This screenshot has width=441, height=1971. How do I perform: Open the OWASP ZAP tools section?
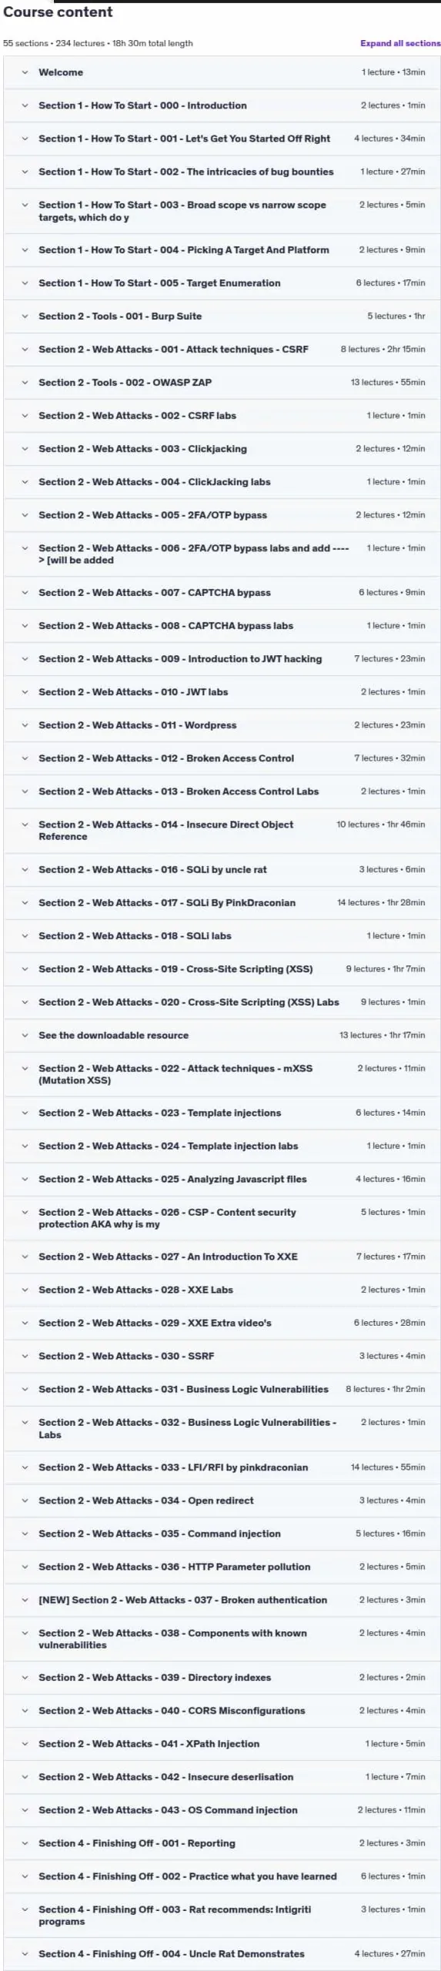point(222,383)
